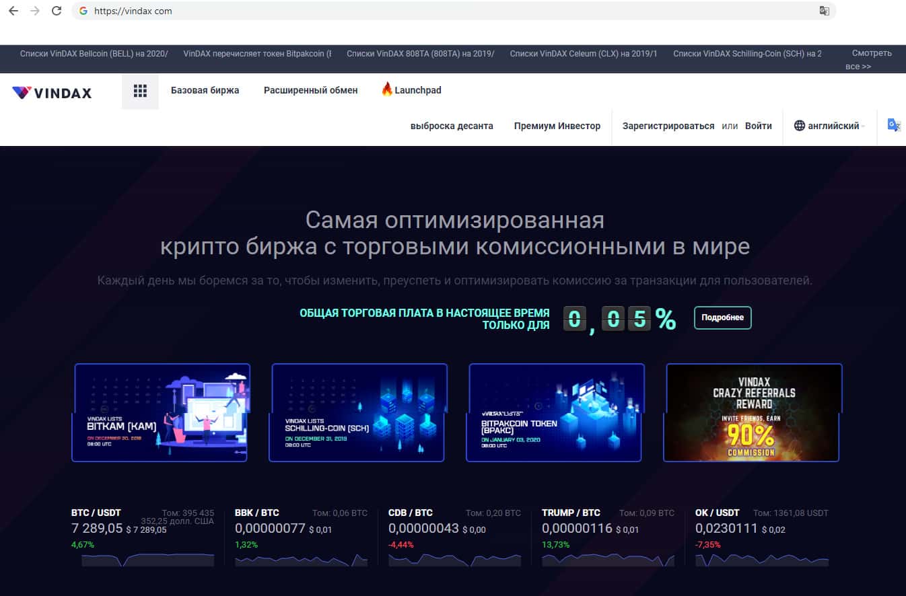Click the -7,35% change value
This screenshot has width=906, height=596.
pos(709,545)
